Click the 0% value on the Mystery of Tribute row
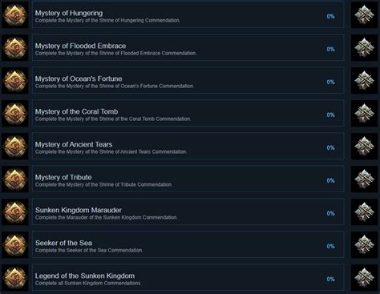Screen dimensions: 380x294 [x=330, y=180]
